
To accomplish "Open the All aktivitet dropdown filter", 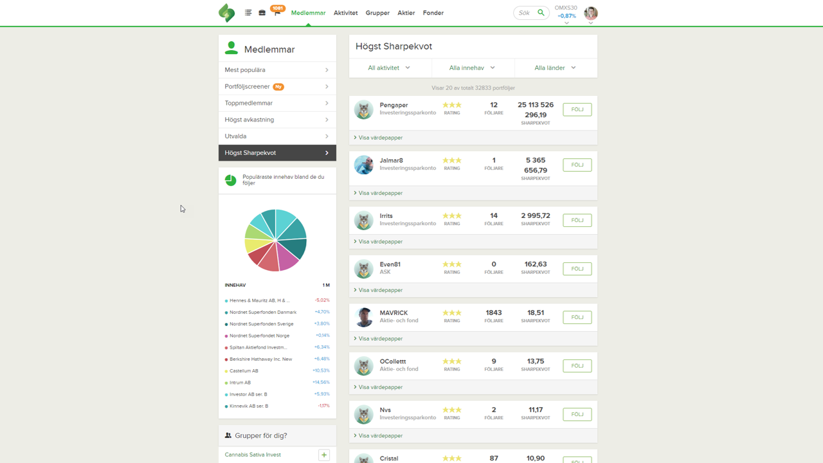I will click(389, 68).
